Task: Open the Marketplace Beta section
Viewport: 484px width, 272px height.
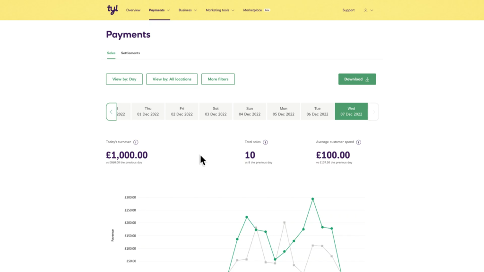Action: (252, 10)
